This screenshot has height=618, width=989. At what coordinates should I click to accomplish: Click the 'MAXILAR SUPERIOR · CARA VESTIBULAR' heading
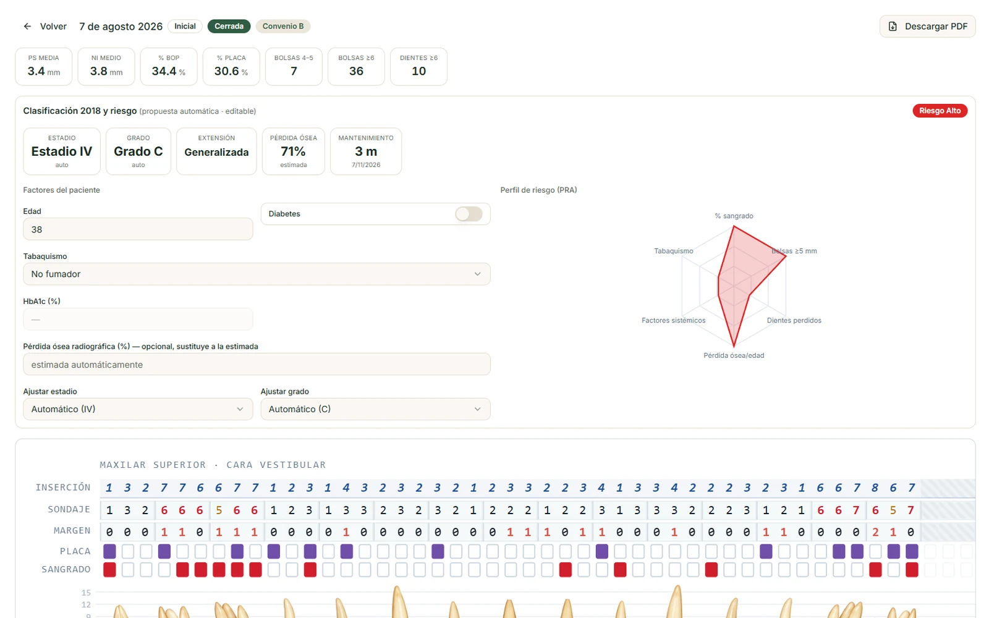click(x=213, y=465)
